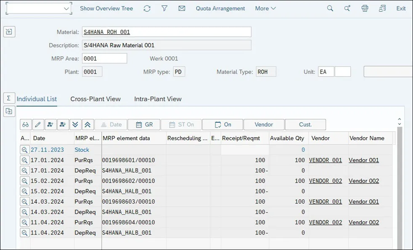Click details icon for 15.02.2024 DepReq row
This screenshot has height=250, width=413.
pyautogui.click(x=25, y=191)
